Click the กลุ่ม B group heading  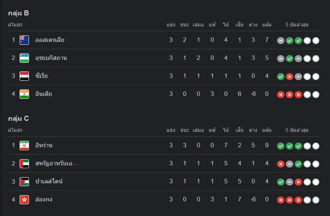(18, 13)
